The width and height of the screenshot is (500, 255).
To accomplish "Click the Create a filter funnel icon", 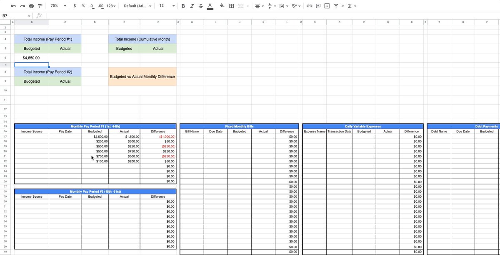I will point(335,6).
